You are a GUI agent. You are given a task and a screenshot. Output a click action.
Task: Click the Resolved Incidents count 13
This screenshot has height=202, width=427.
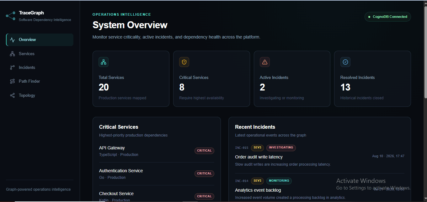pyautogui.click(x=345, y=87)
